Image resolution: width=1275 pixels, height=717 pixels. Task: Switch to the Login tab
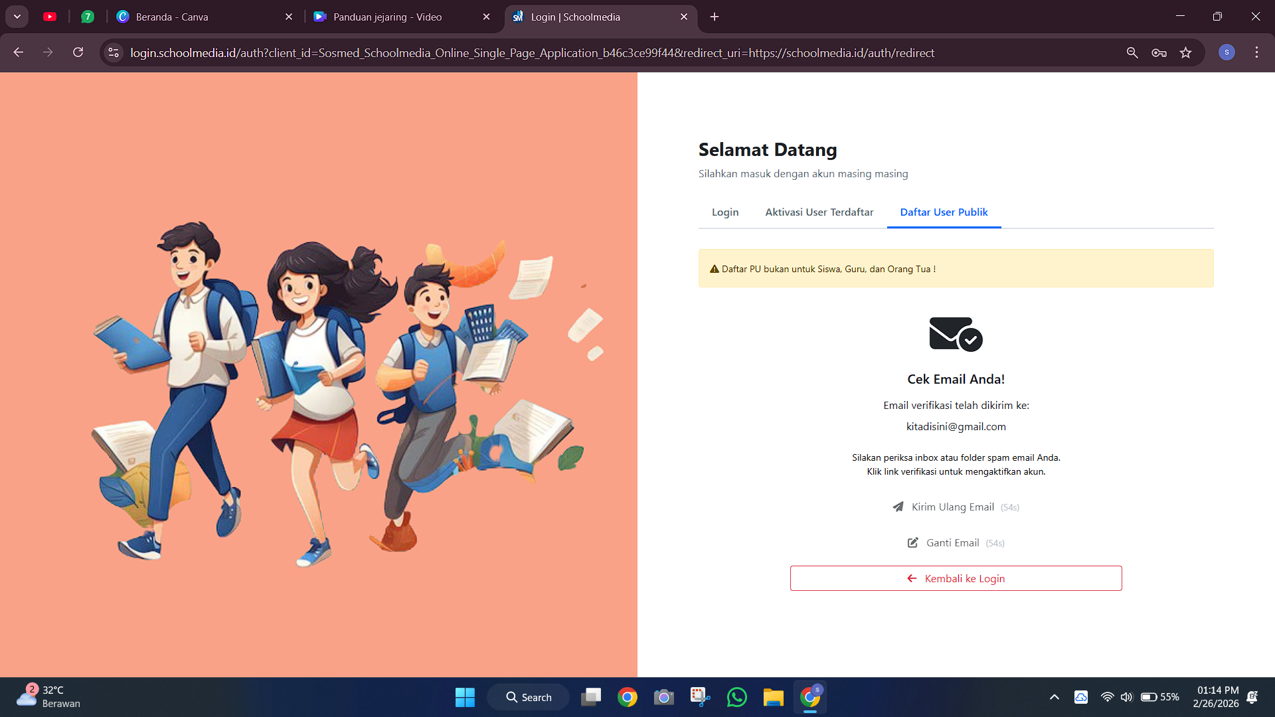pos(725,212)
